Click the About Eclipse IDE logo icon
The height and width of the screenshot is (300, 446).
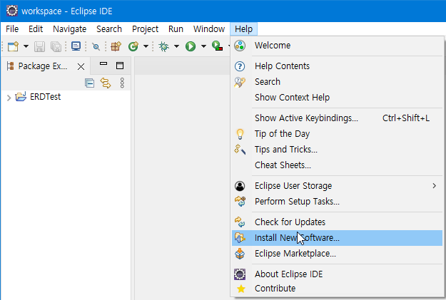pyautogui.click(x=240, y=274)
